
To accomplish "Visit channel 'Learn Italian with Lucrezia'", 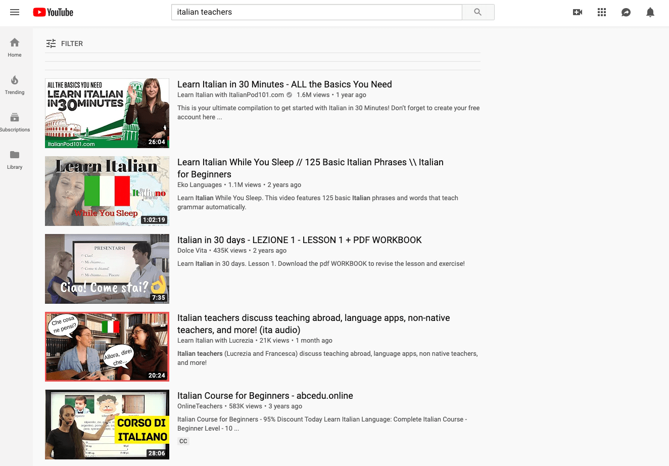I will tap(215, 341).
